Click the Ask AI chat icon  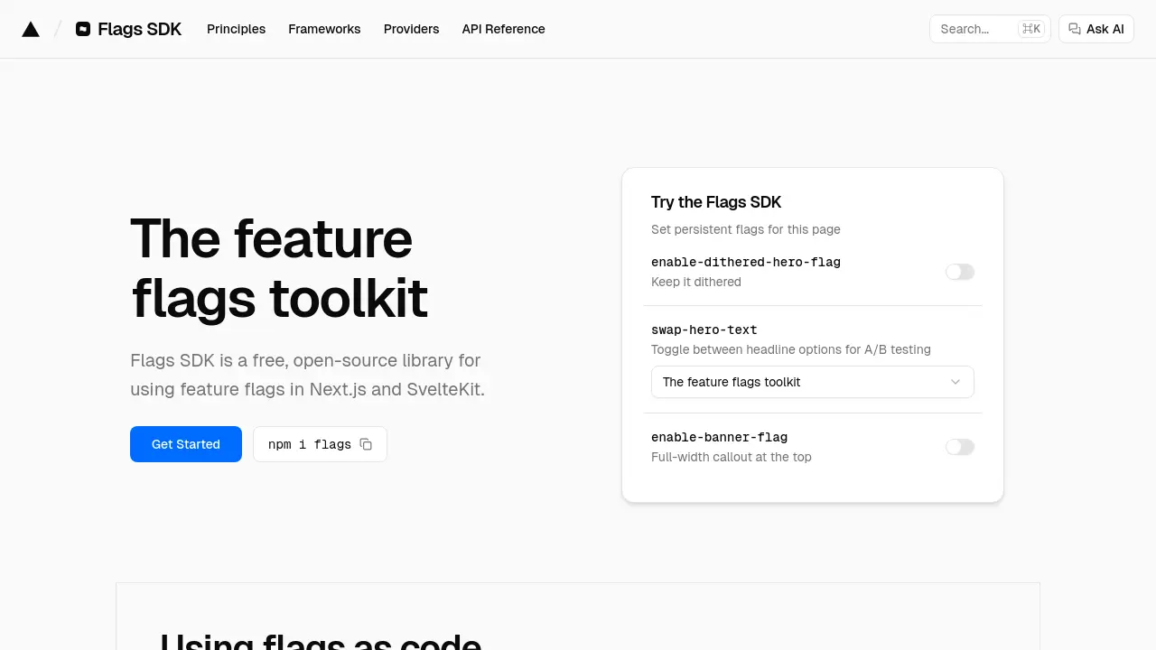(1075, 29)
